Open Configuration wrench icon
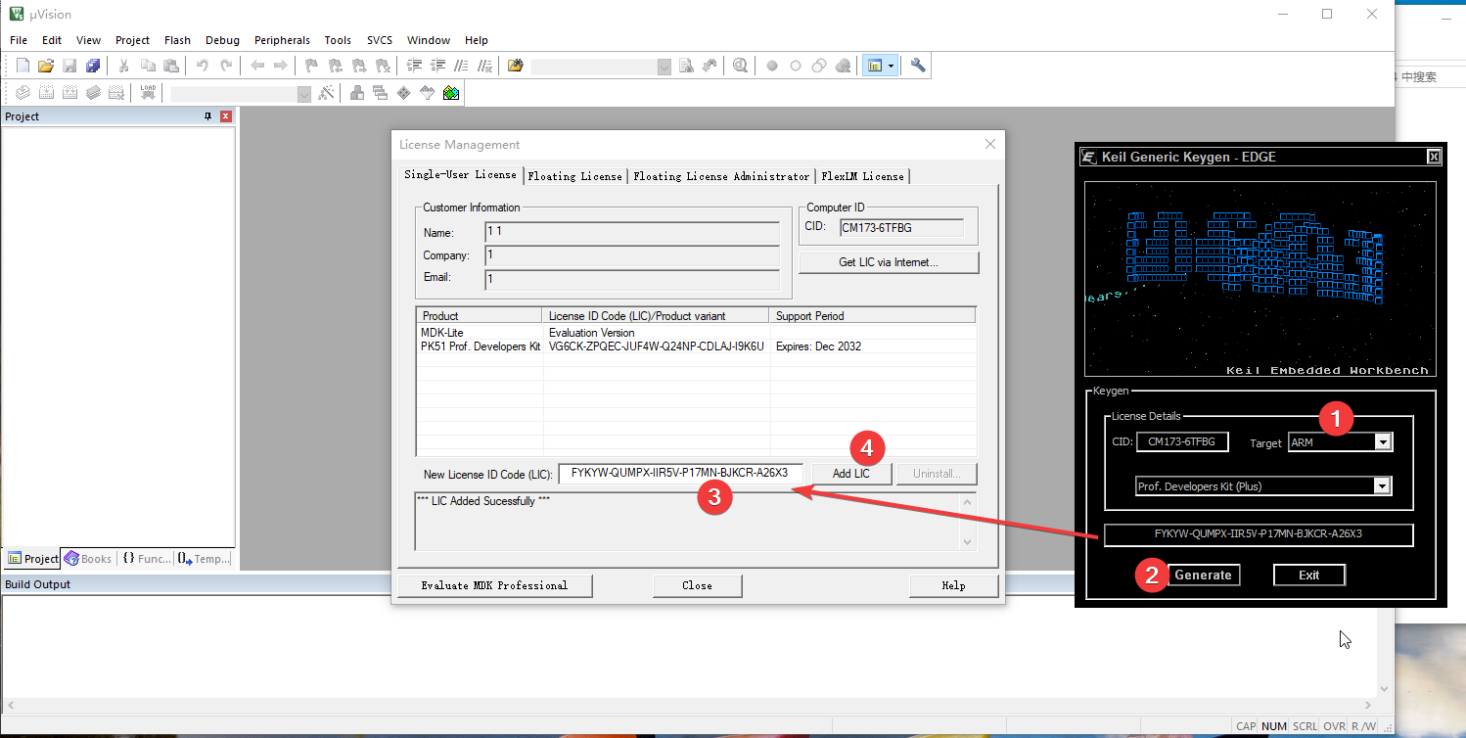Screen dimensions: 1466x738 (918, 66)
